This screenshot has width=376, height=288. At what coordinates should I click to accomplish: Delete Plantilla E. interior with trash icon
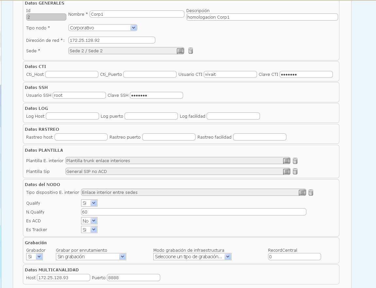tap(295, 161)
